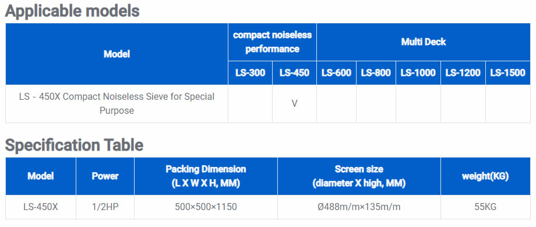Select the LS-300 column header

[250, 73]
